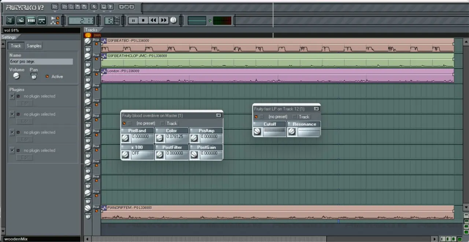Open the mixer routing view icon

click(x=42, y=20)
